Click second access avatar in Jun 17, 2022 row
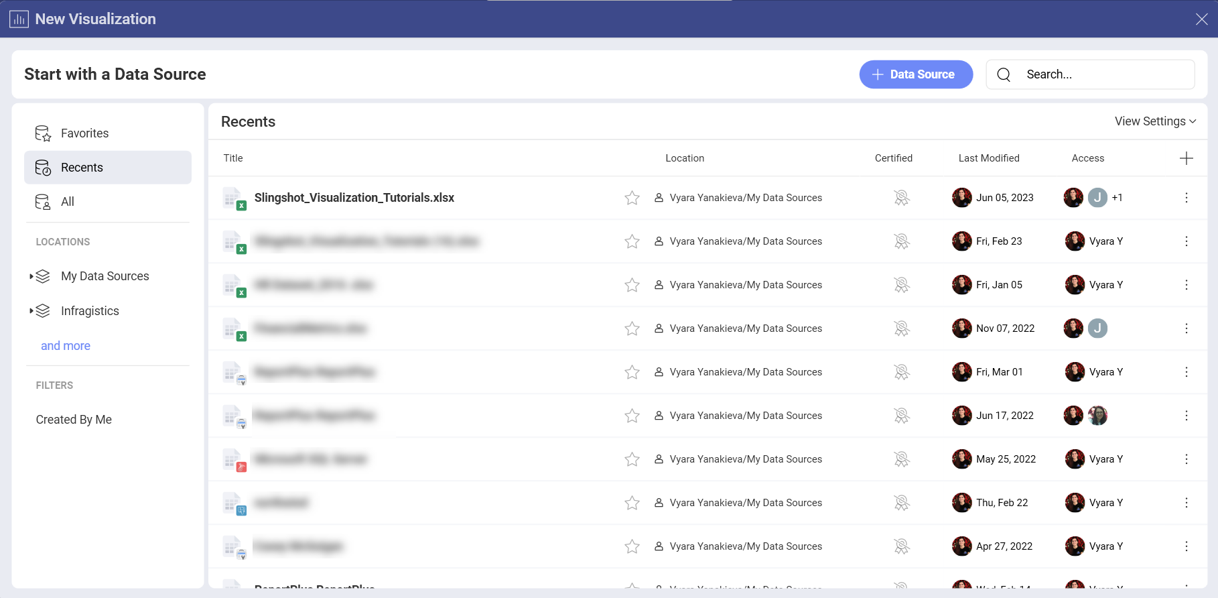This screenshot has height=598, width=1218. click(x=1097, y=416)
